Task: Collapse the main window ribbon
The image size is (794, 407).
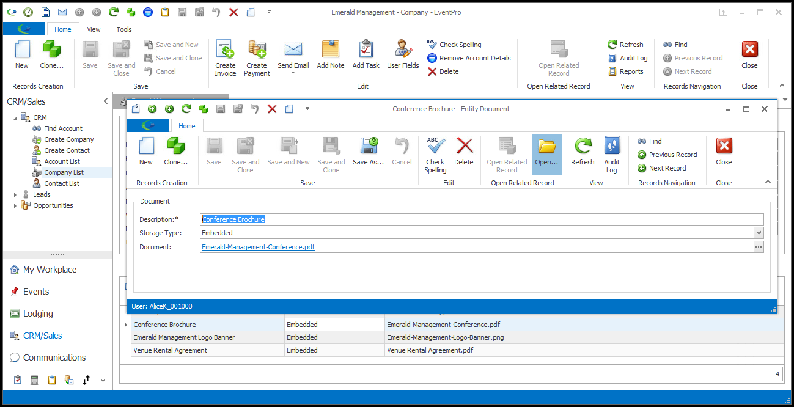Action: point(782,86)
